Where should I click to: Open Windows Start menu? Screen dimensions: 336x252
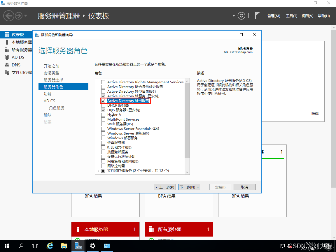(x=7, y=246)
